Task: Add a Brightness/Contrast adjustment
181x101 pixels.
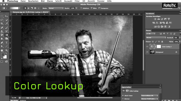Action: pos(155,19)
